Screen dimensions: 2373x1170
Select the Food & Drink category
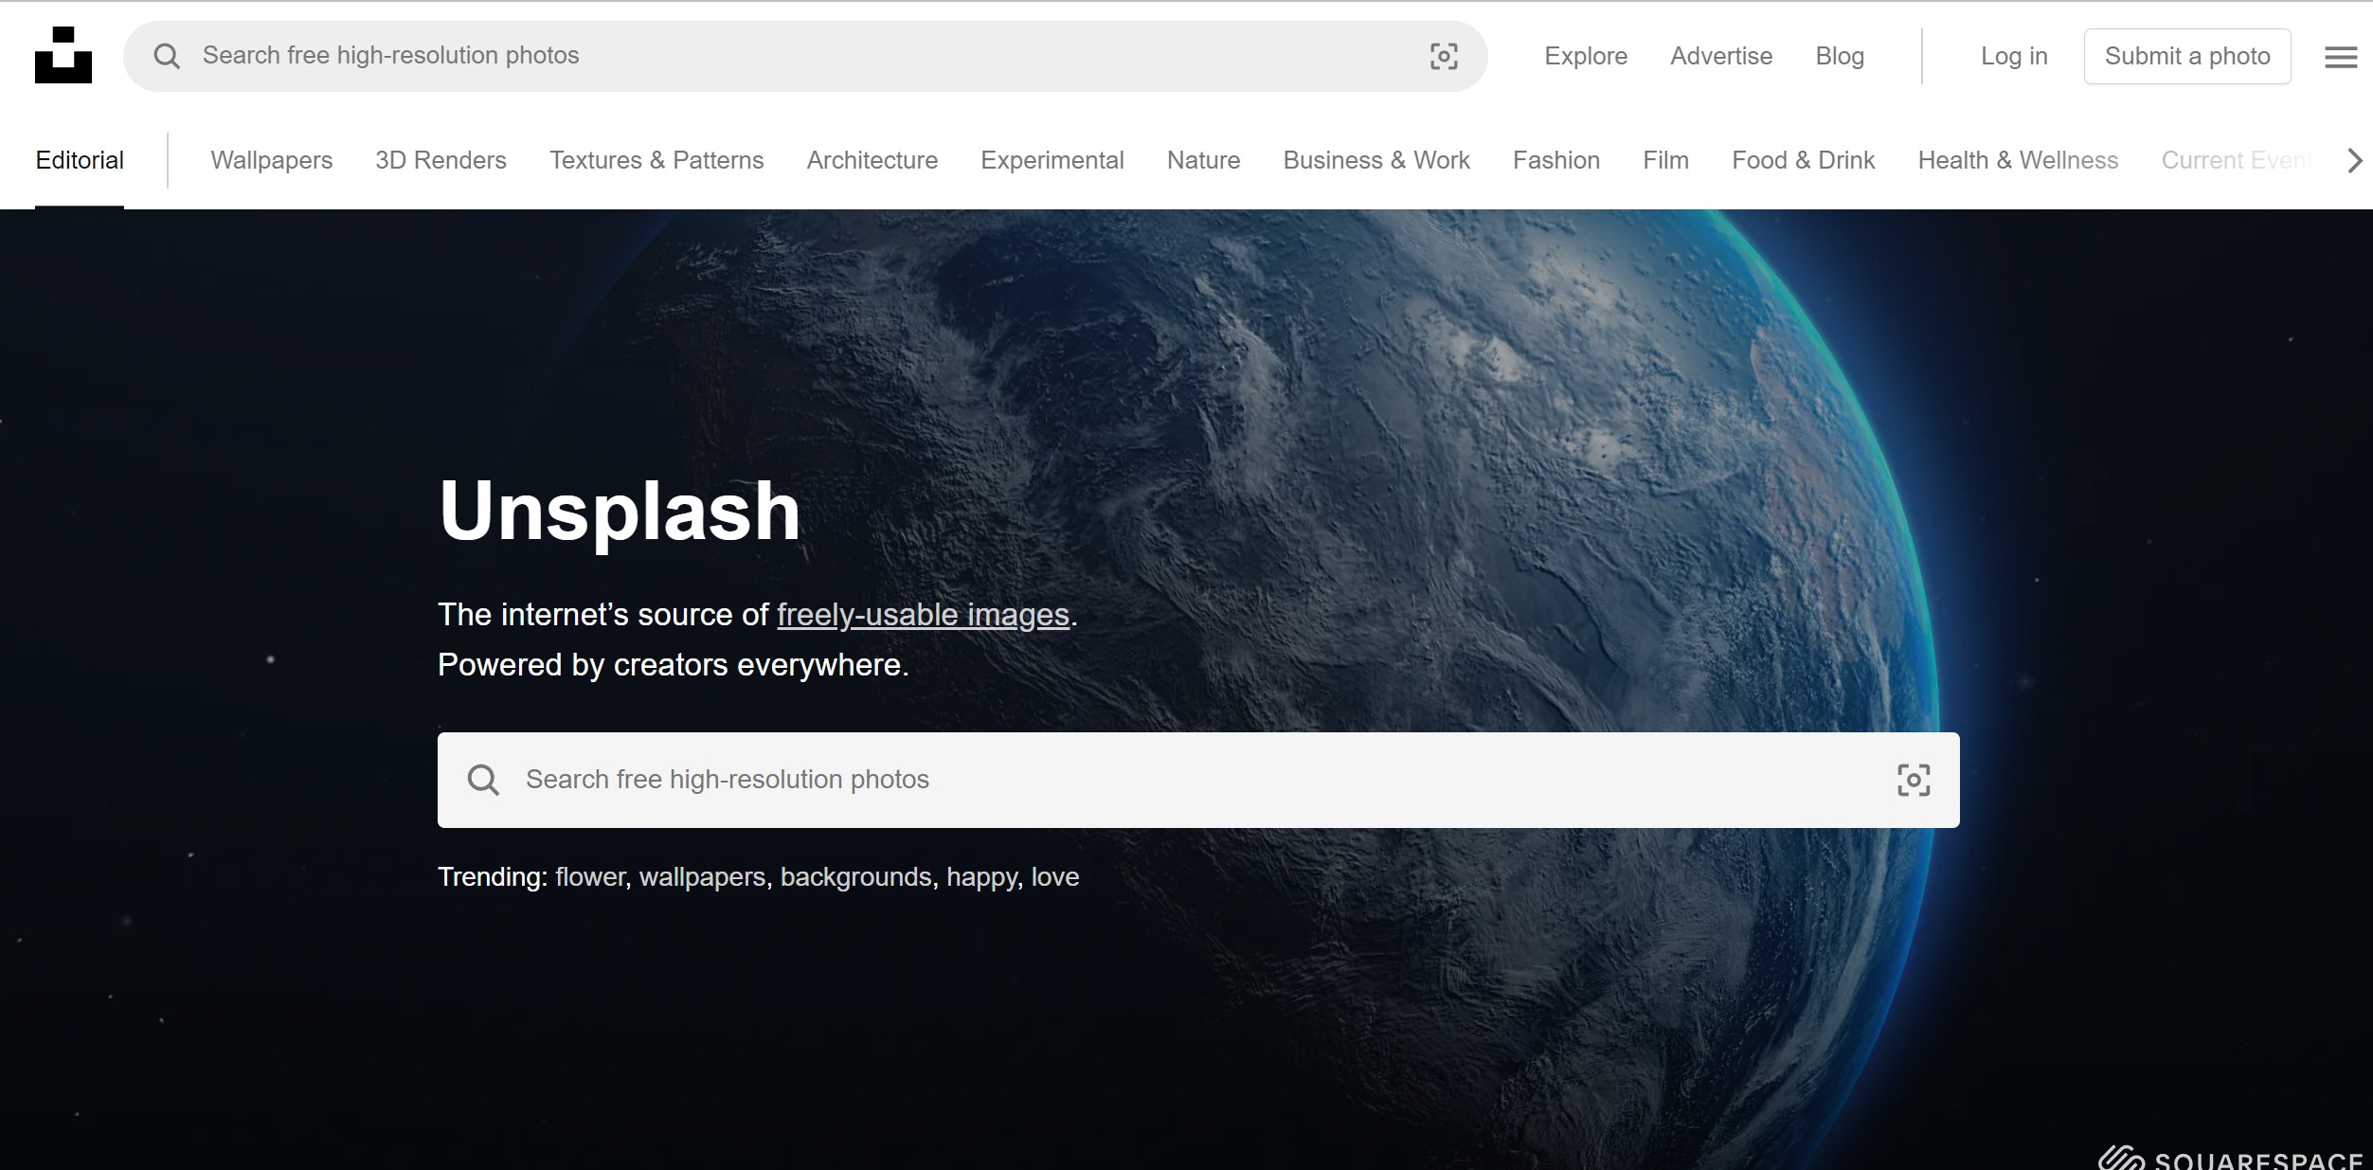[1804, 160]
